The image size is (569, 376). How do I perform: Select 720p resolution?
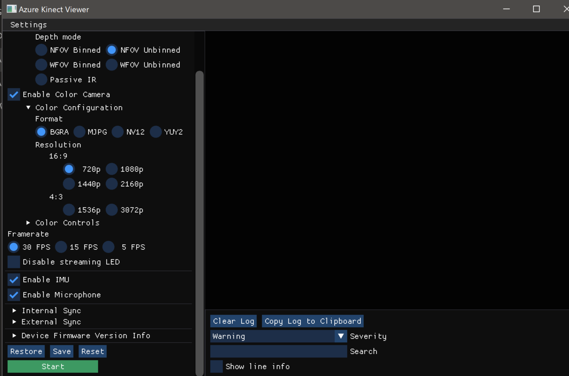(69, 169)
